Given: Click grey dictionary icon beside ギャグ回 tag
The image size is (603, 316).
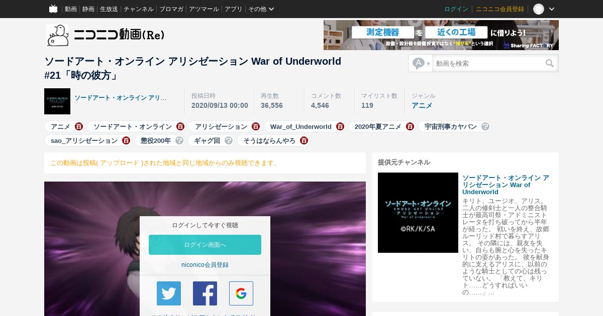Looking at the screenshot, I should click(x=229, y=140).
